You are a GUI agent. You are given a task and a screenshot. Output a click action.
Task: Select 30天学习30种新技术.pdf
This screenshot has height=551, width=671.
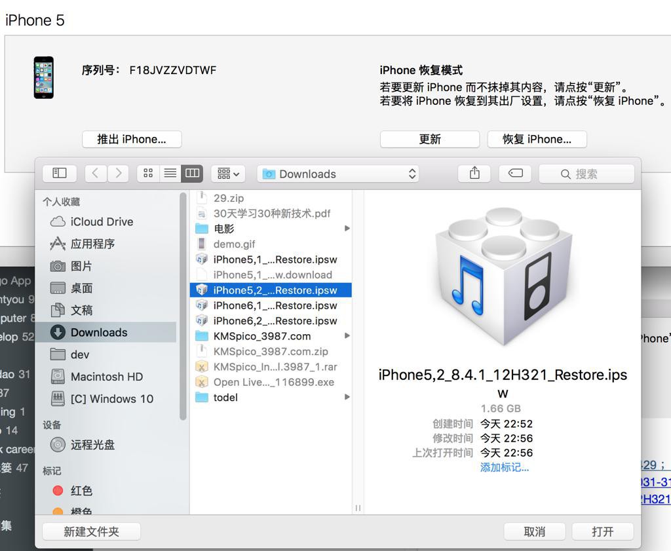[271, 214]
